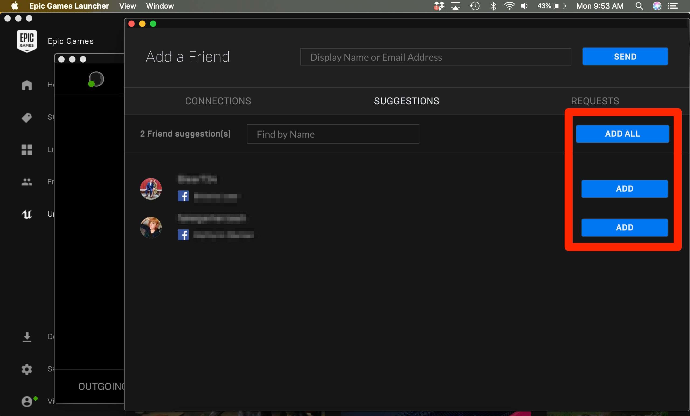
Task: Open Downloads section icon
Action: [x=27, y=337]
